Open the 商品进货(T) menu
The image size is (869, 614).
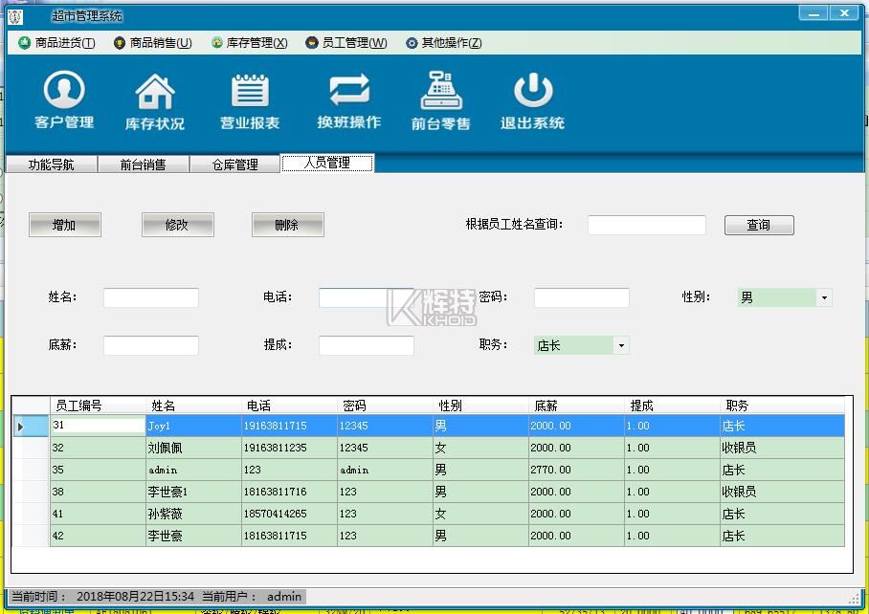[56, 43]
